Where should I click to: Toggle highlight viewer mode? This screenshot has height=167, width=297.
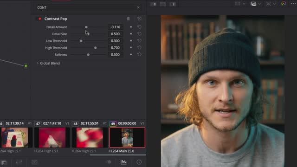pyautogui.click(x=173, y=4)
